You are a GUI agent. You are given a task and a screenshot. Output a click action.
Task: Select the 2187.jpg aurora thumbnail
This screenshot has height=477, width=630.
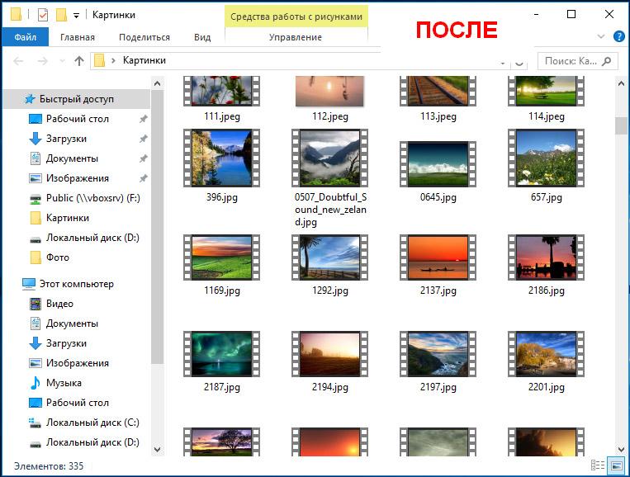221,354
